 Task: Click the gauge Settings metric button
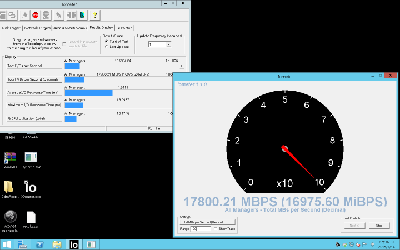(207, 222)
